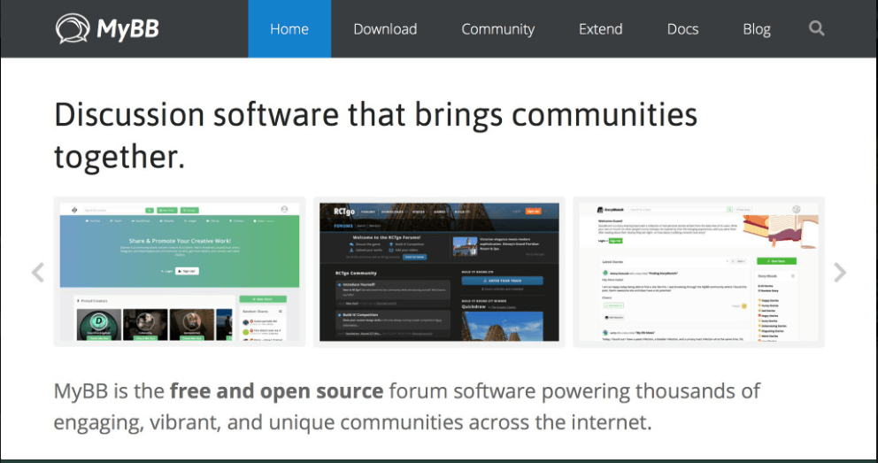
Task: Click the 'Discussion software' headline
Action: click(x=376, y=135)
